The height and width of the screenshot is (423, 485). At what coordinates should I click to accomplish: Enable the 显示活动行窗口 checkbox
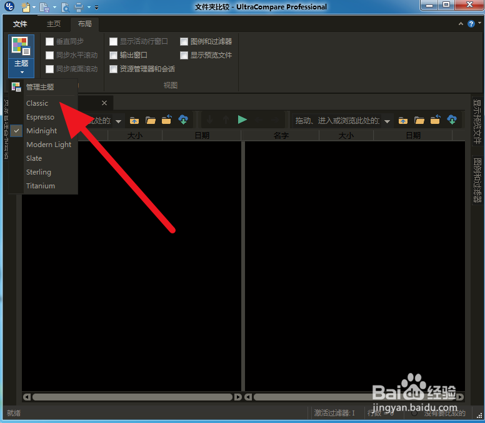[113, 41]
